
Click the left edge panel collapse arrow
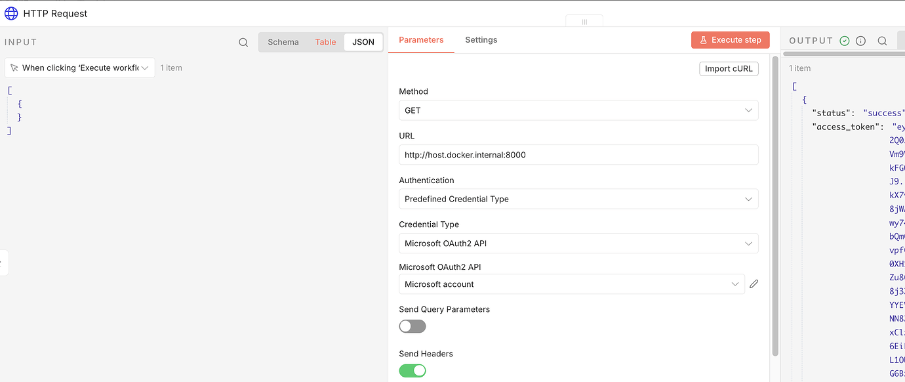click(2, 263)
